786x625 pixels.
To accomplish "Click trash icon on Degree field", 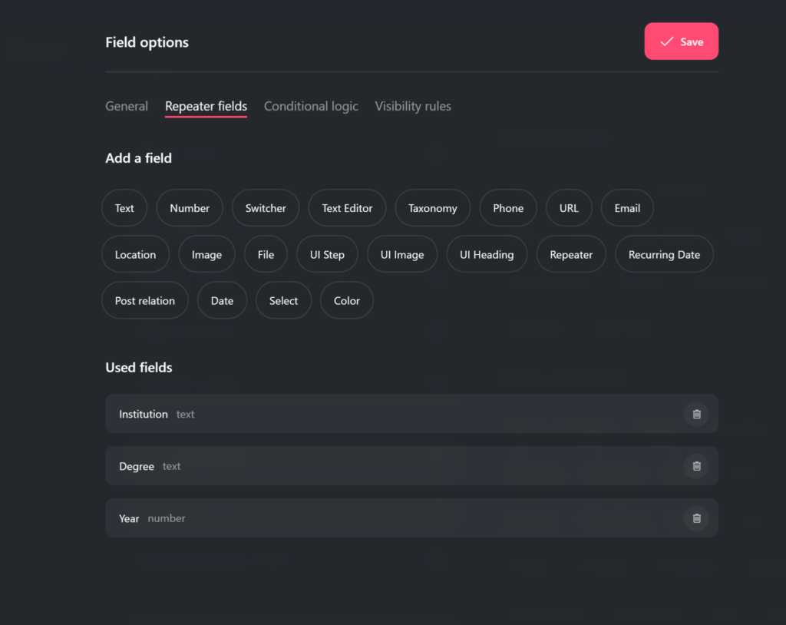I will point(696,466).
